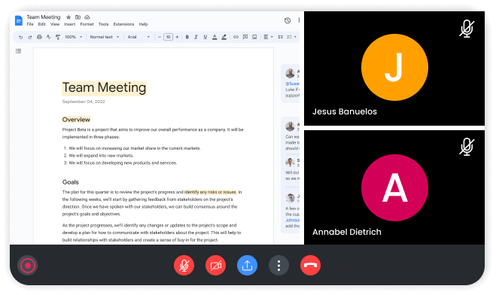Click Jesus Banuelos name label
Viewport: 496px width, 295px height.
[345, 111]
